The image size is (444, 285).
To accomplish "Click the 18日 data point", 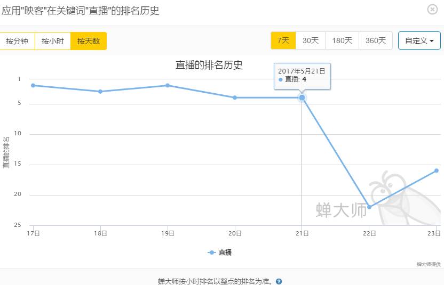I will pos(100,92).
